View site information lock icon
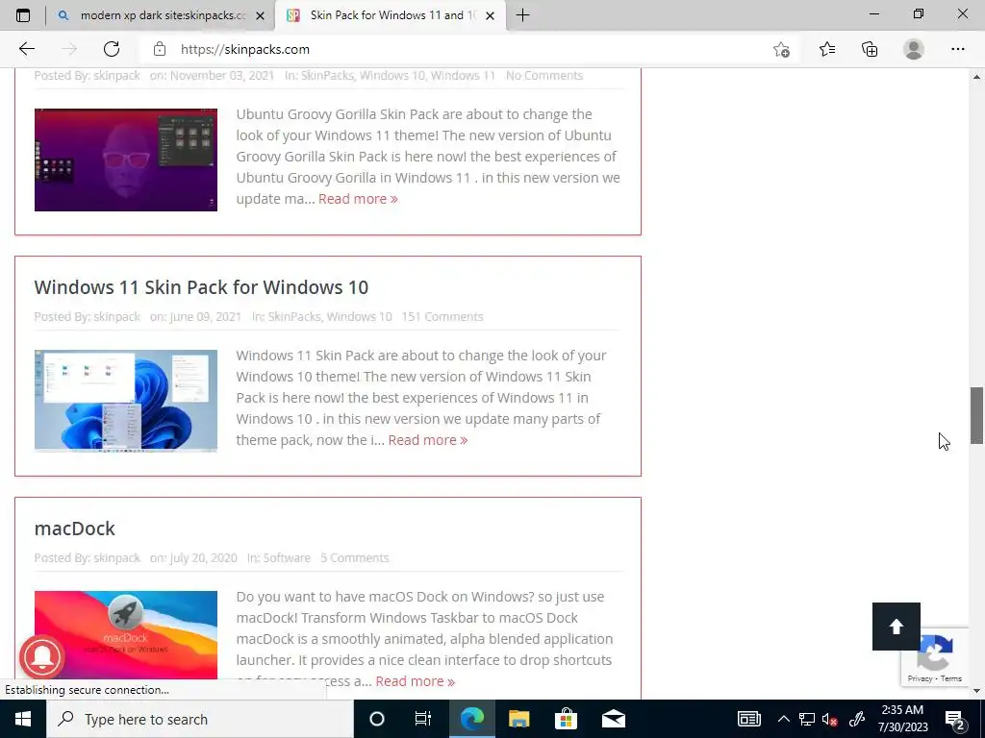The image size is (985, 738). (160, 49)
